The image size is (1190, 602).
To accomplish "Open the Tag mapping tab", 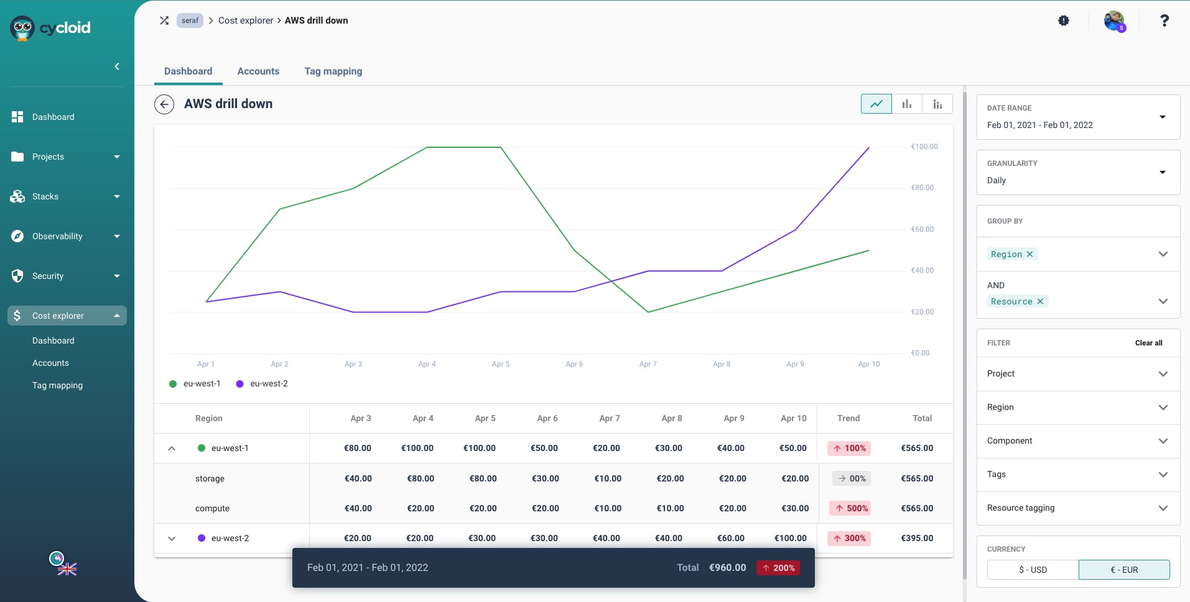I will point(333,71).
